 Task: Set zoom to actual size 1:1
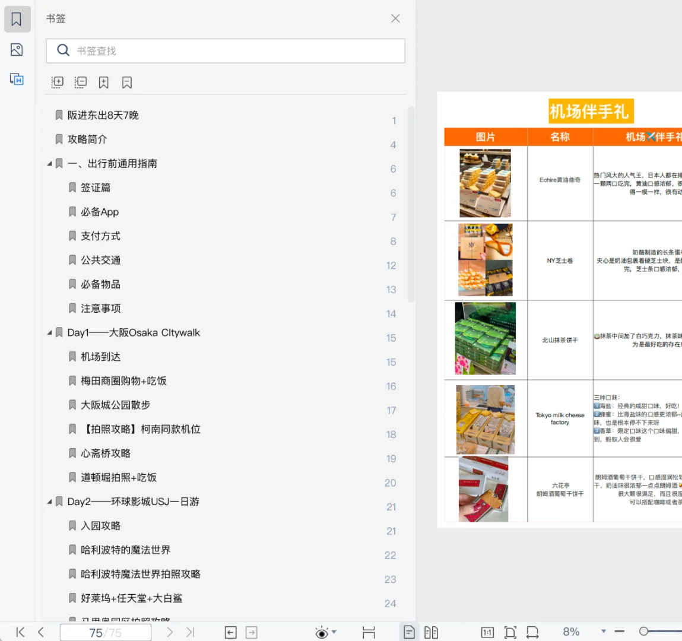(487, 632)
